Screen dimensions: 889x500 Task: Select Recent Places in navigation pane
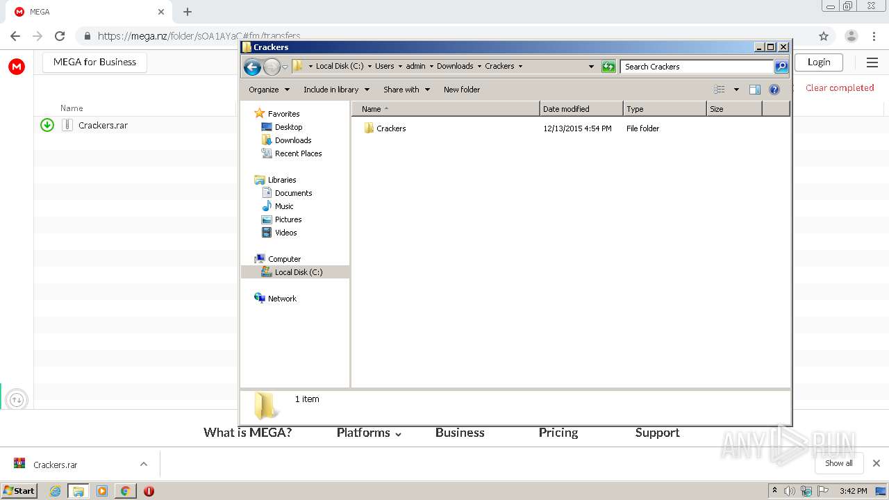pos(298,153)
